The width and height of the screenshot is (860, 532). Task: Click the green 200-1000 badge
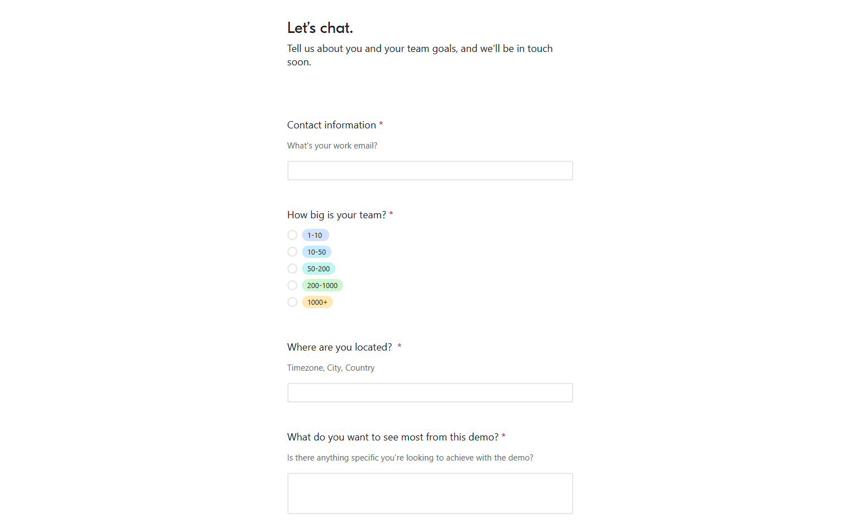(322, 285)
